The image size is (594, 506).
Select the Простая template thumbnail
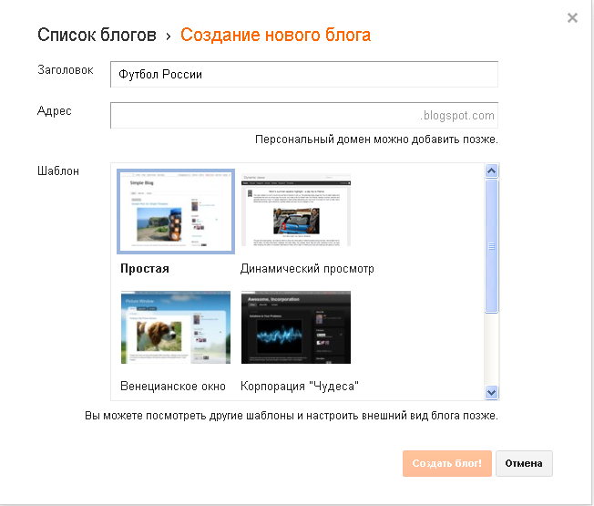tap(176, 212)
